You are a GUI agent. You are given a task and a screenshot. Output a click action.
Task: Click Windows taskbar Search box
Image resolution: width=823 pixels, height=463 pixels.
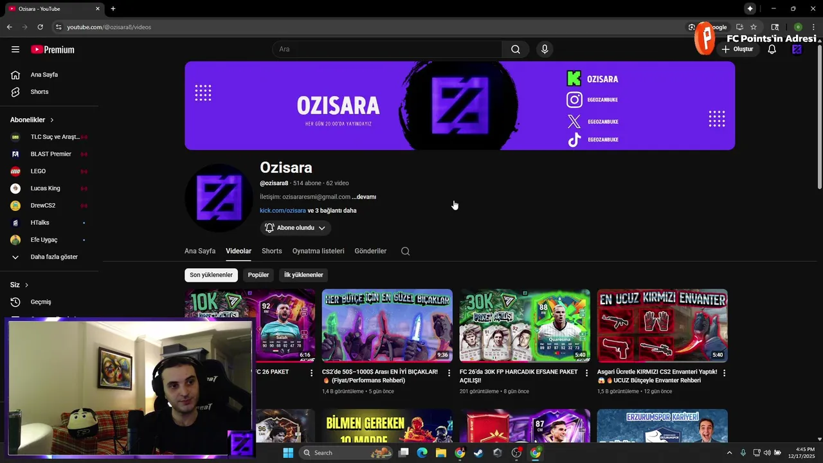coord(346,453)
